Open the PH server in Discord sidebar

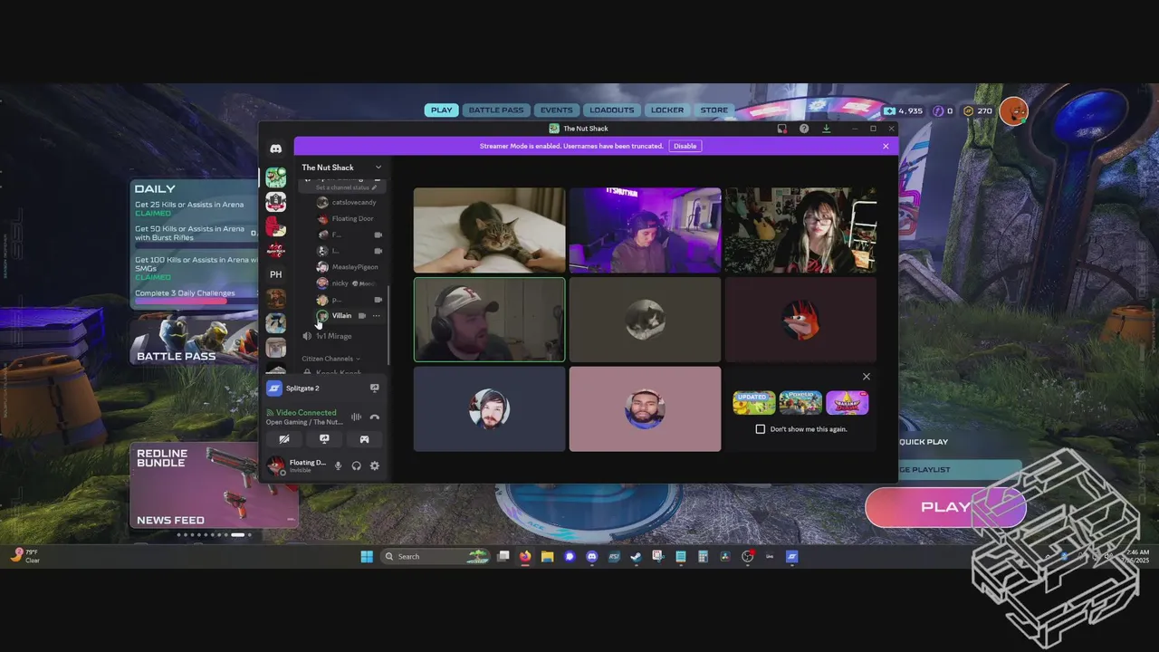[x=276, y=274]
